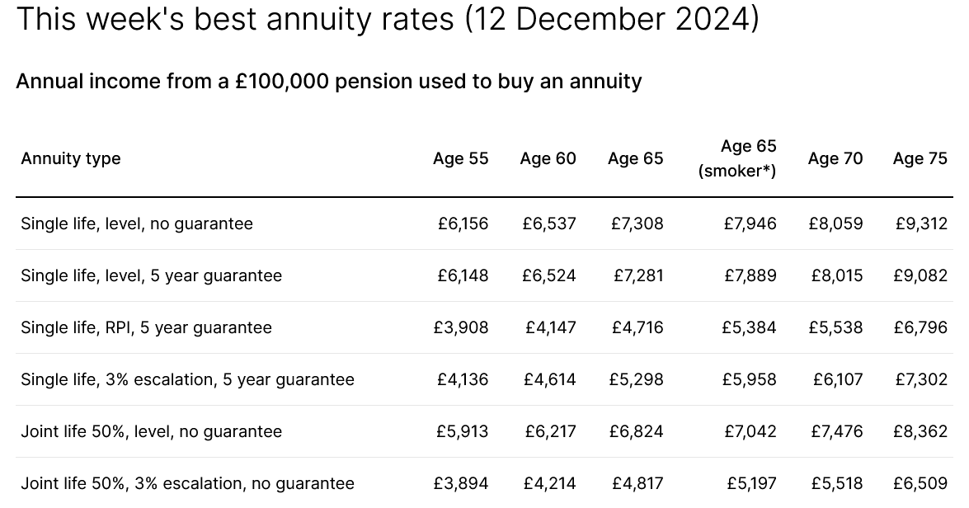Click the 'Joint life 50%, 3% escalation, no guarantee' label
969x508 pixels.
187,483
